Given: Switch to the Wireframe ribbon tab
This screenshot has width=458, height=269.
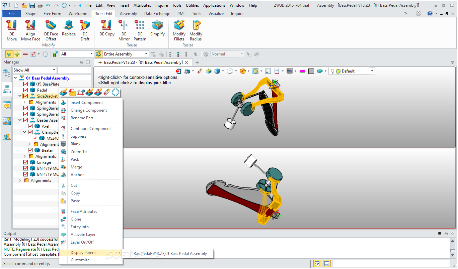Looking at the screenshot, I should [78, 14].
